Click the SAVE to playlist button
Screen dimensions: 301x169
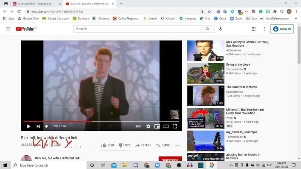coord(163,145)
